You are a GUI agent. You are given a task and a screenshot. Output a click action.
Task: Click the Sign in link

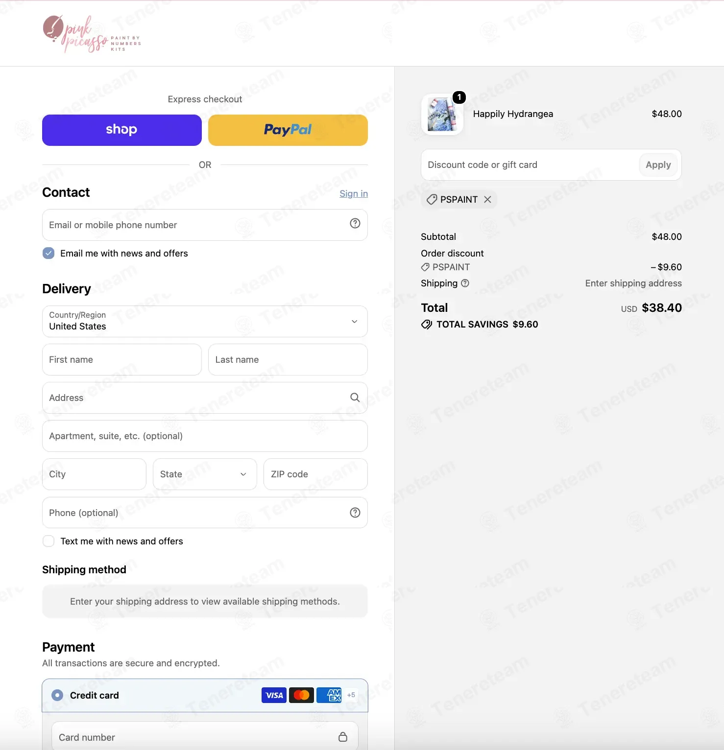point(354,194)
